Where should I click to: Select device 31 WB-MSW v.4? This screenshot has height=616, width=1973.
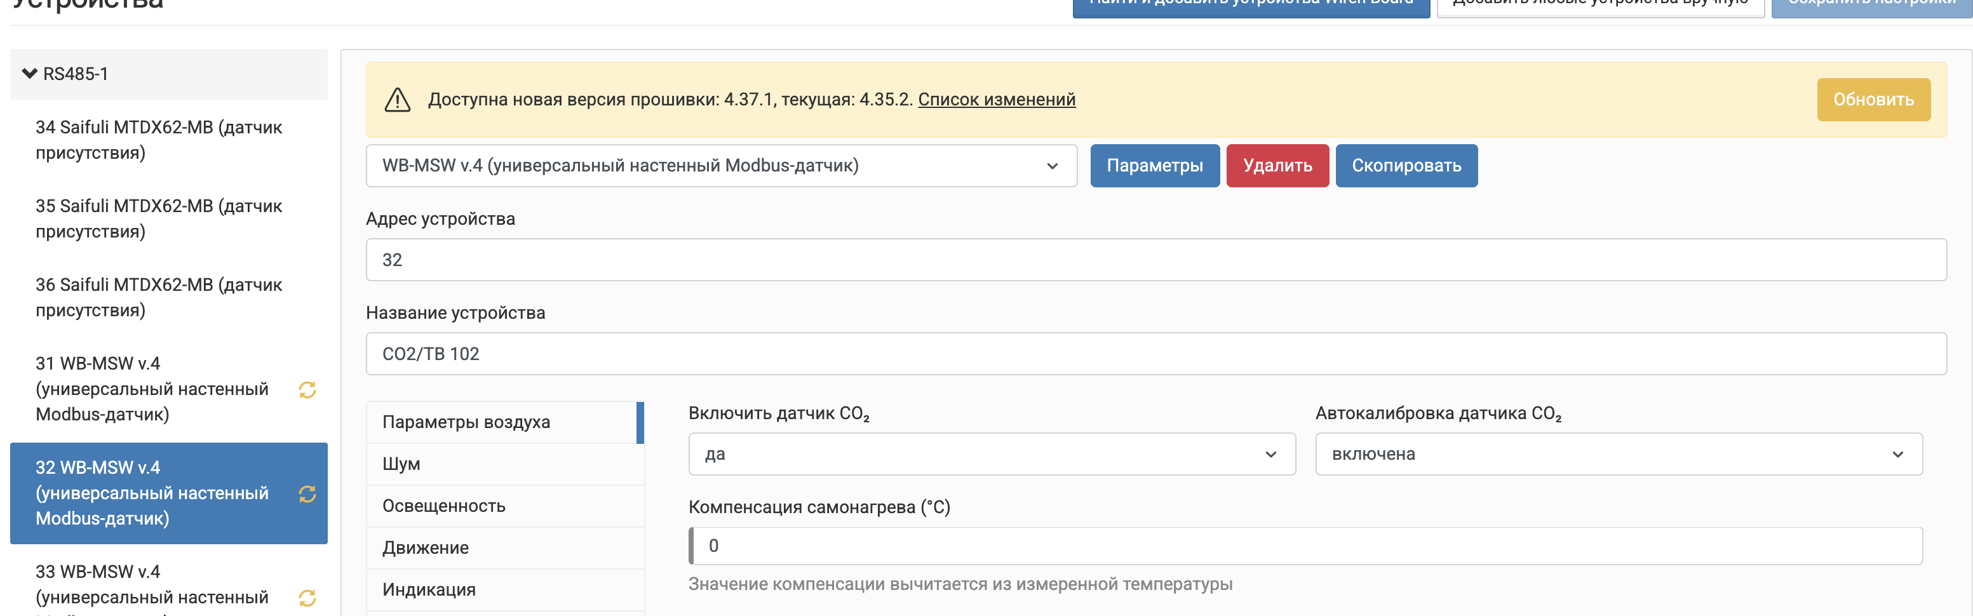click(x=168, y=389)
